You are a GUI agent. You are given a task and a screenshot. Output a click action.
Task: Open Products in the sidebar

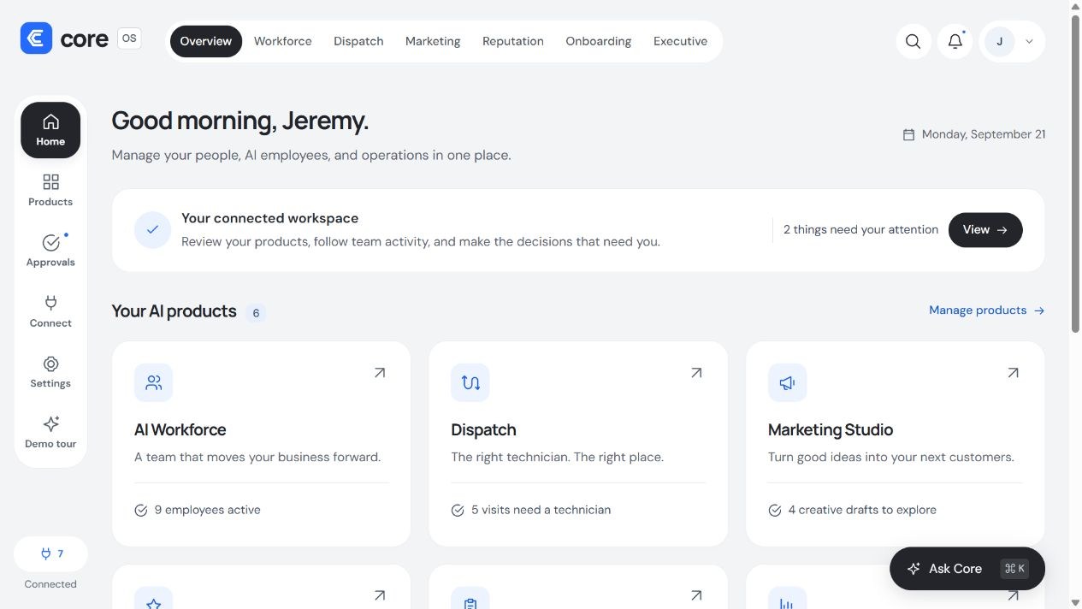point(50,191)
